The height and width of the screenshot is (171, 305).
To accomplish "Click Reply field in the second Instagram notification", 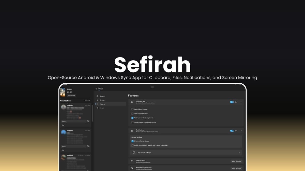I will (x=74, y=146).
